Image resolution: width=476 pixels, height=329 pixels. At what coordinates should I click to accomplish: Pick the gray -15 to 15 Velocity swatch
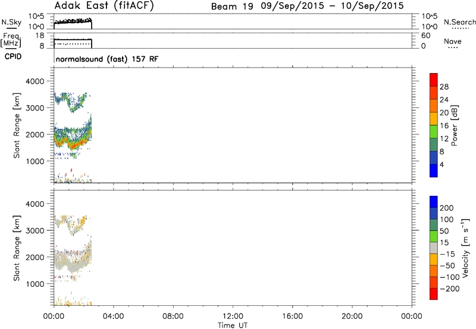[x=434, y=248]
